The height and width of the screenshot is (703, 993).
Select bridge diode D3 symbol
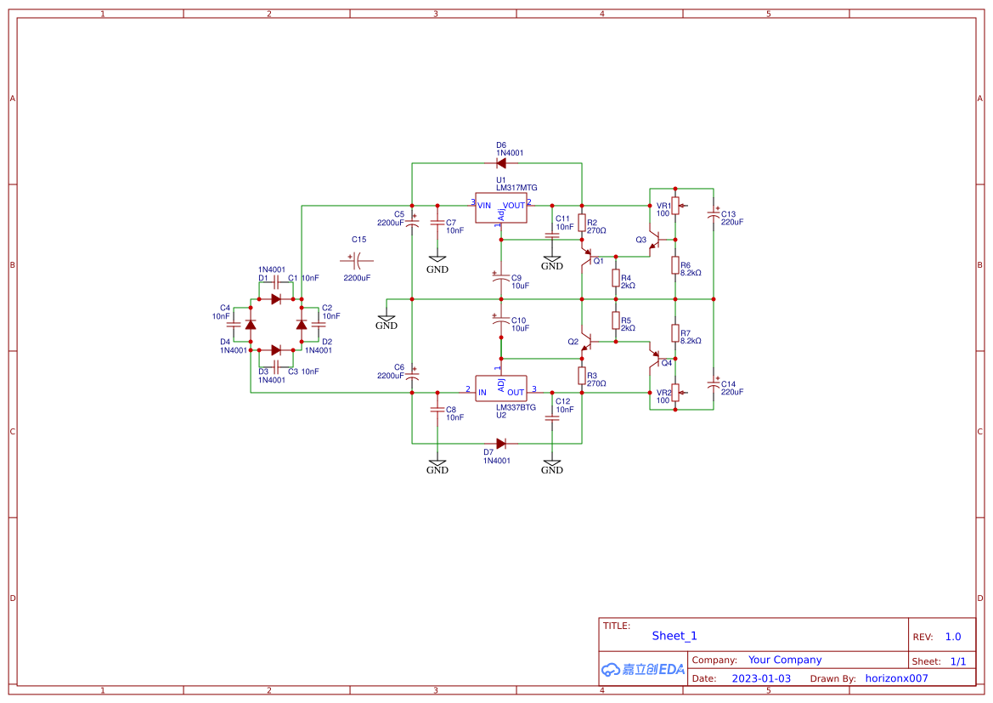(276, 350)
